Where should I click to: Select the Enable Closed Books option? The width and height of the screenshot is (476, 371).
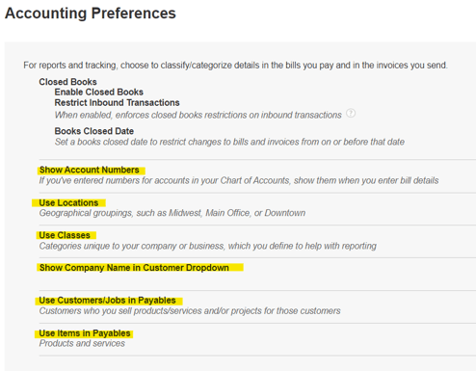tap(98, 93)
